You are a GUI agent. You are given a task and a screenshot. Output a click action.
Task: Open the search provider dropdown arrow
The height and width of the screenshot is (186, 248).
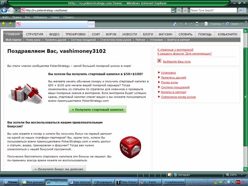[x=245, y=10]
